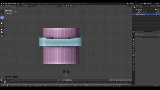
Task: Open the Playback menu in timeline
Action: point(6,80)
